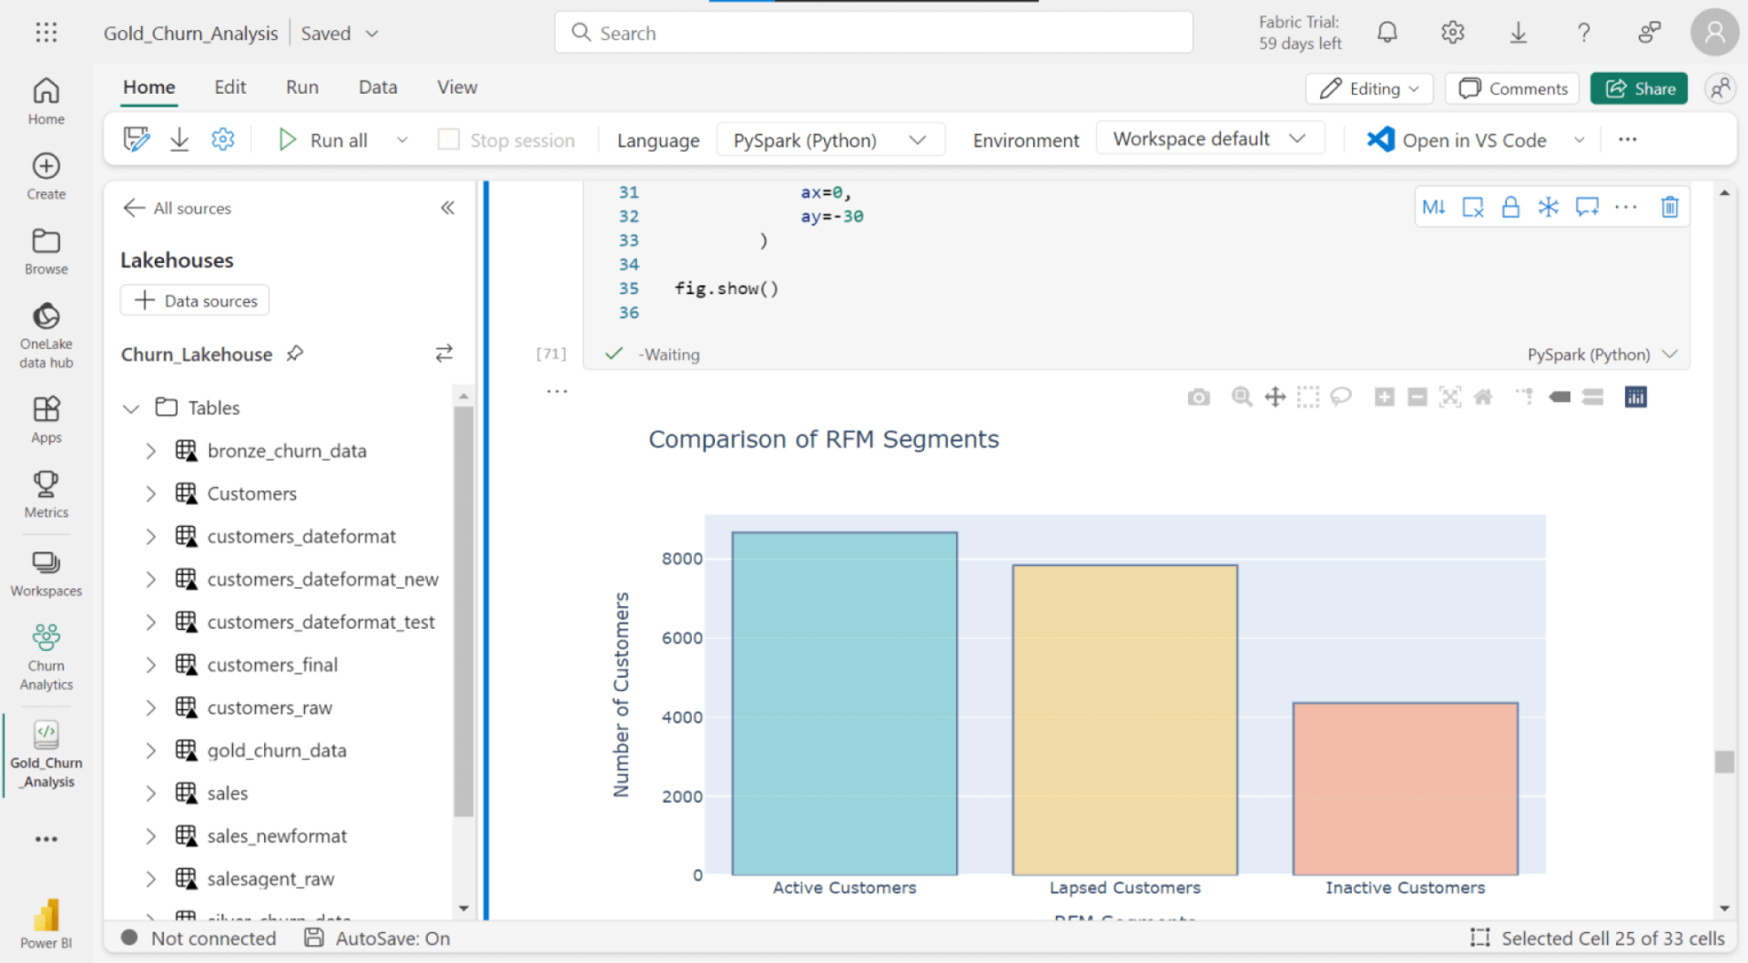Zoom in on the chart

click(1385, 397)
